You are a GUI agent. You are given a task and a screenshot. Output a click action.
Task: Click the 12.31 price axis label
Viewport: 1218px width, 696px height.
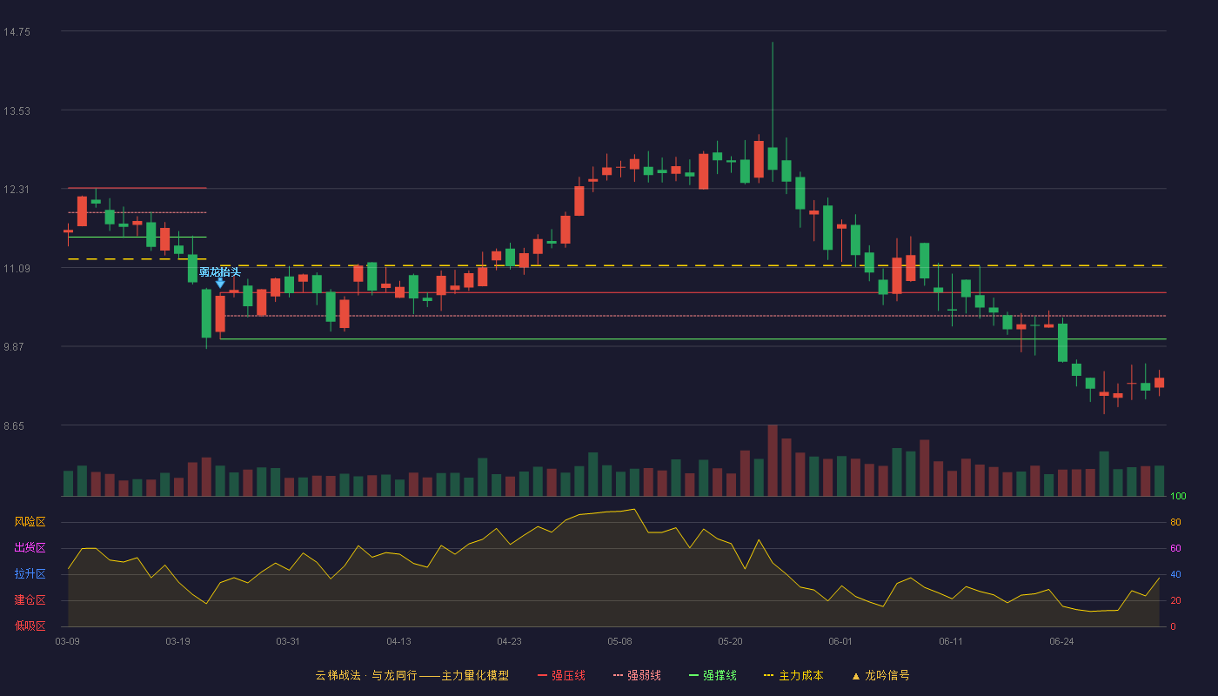coord(17,190)
